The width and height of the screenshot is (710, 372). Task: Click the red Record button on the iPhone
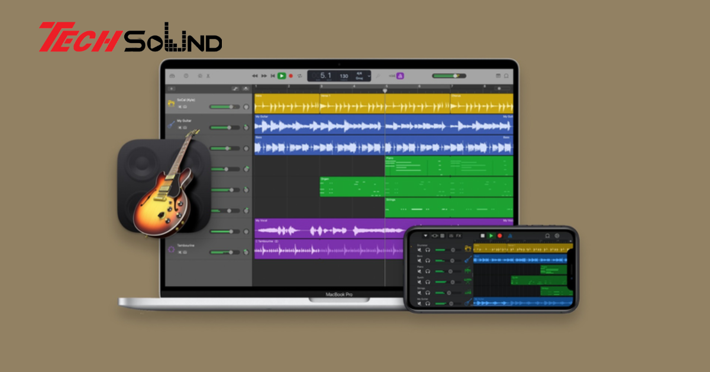[500, 236]
